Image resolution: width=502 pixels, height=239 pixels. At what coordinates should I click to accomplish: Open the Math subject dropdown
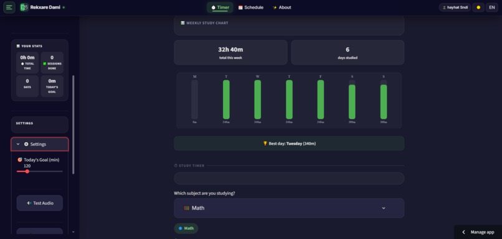pyautogui.click(x=289, y=208)
